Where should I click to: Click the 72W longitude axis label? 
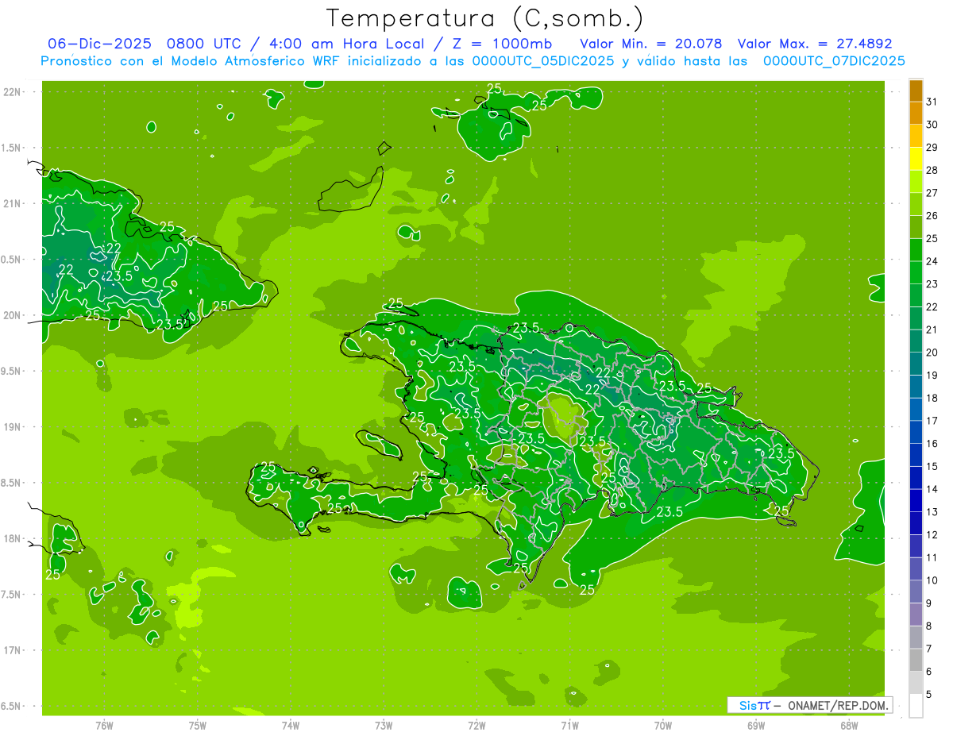click(x=476, y=725)
